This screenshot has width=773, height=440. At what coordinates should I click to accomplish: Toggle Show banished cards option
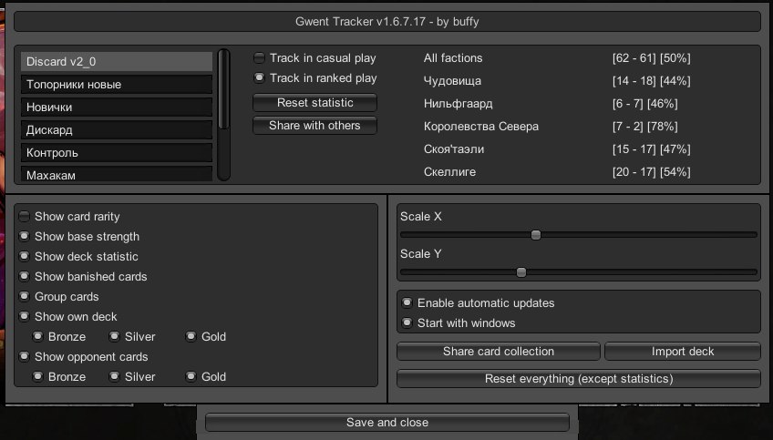click(25, 277)
